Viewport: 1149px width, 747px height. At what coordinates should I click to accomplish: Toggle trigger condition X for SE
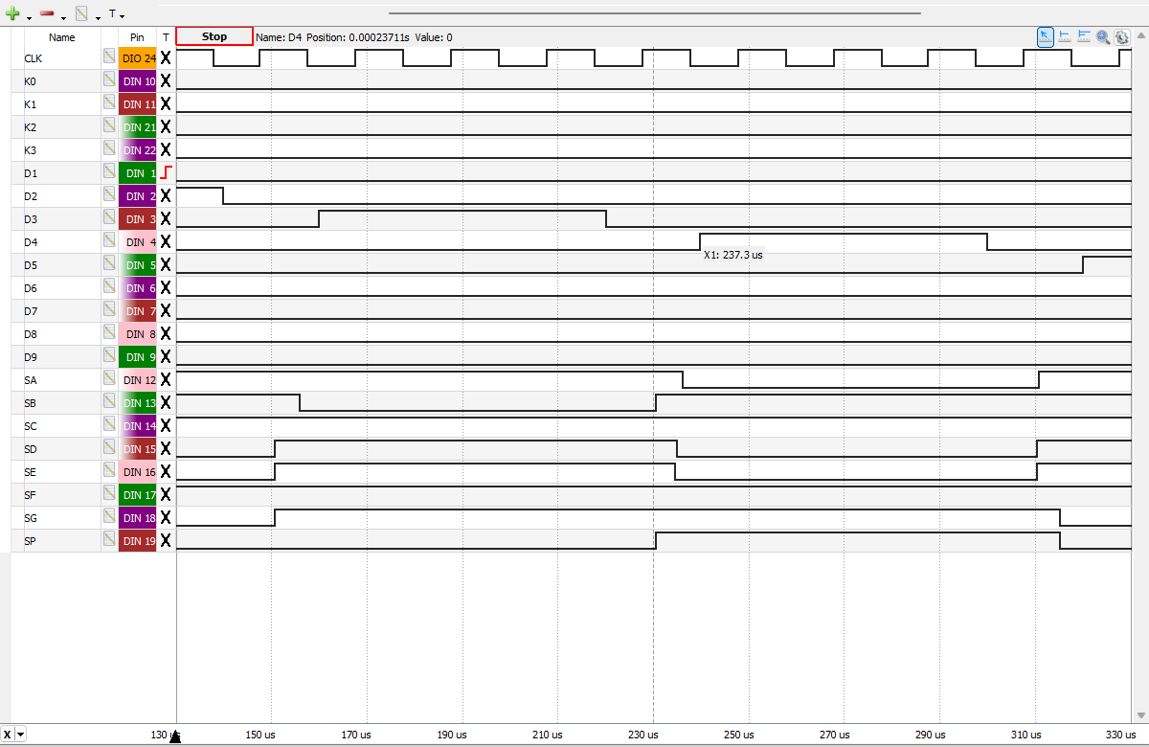[166, 471]
